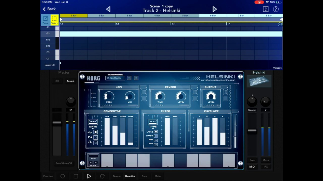Go to the next track arrow
Viewport: 323px width, 181px height.
click(214, 9)
